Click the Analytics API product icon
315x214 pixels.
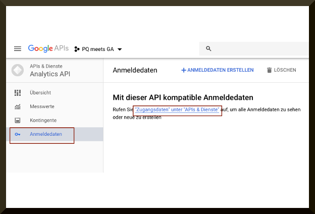click(18, 70)
